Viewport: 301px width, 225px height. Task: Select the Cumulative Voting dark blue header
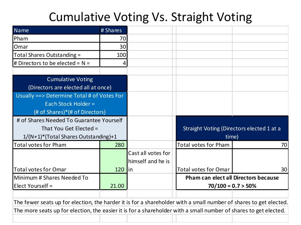pyautogui.click(x=70, y=83)
